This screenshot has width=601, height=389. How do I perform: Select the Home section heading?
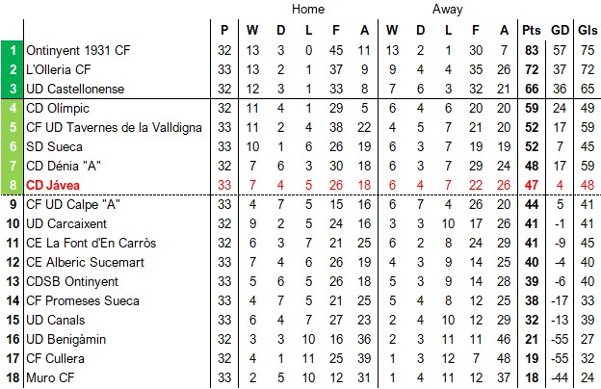[x=308, y=10]
